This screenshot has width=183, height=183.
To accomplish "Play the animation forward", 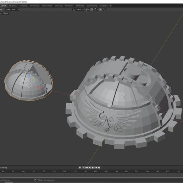I will [93, 168].
